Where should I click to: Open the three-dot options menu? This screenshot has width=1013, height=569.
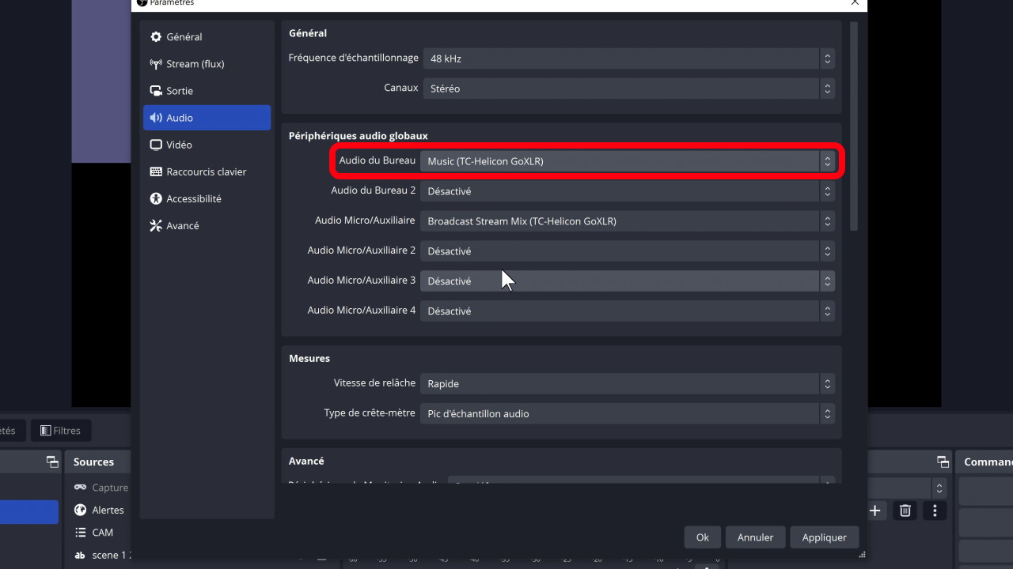(x=935, y=511)
